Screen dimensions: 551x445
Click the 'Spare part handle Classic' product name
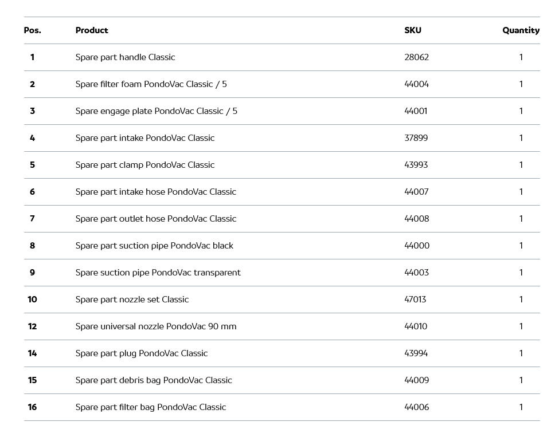tap(125, 57)
